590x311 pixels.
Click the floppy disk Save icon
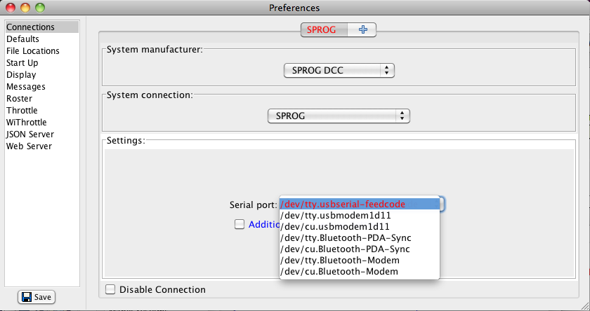coord(27,297)
